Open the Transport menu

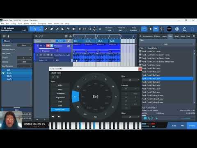[x=42, y=23]
